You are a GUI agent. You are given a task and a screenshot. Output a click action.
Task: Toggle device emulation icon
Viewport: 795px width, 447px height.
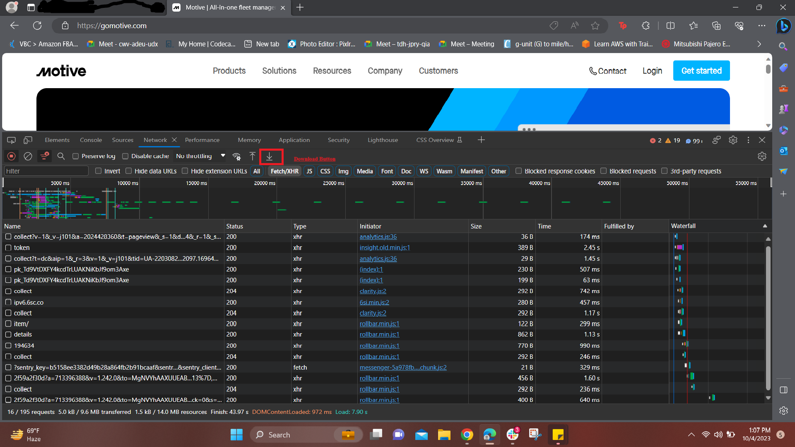(x=28, y=140)
